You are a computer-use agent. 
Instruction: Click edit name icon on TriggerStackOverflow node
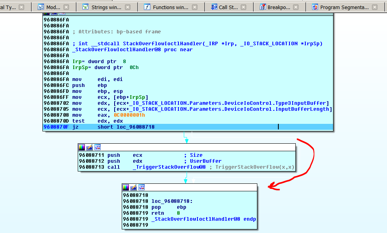point(90,147)
